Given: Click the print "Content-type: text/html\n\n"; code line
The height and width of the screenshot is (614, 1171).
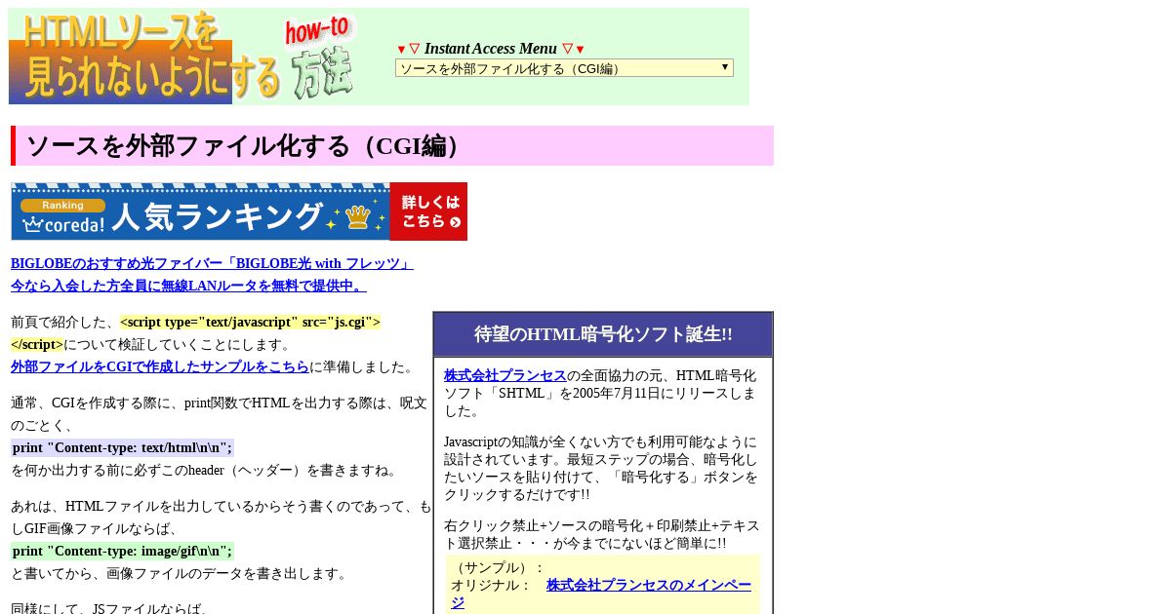Looking at the screenshot, I should point(122,448).
